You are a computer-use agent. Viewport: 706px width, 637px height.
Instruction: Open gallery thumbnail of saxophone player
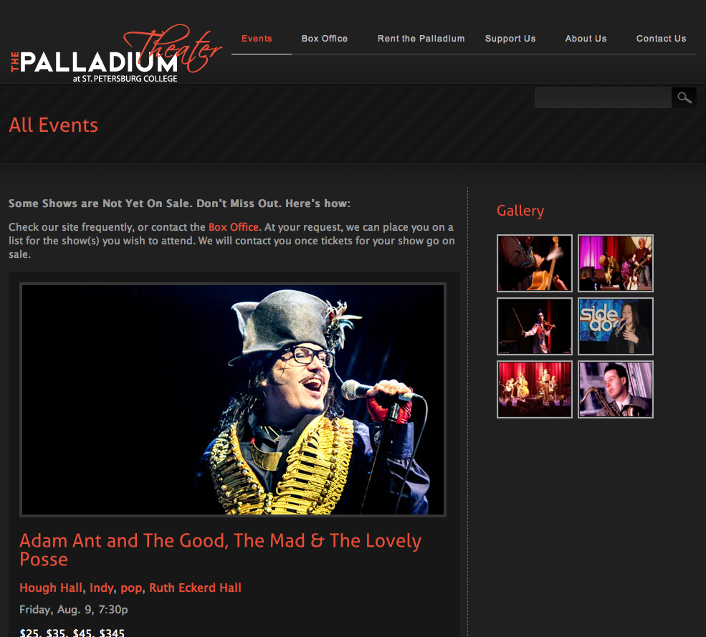616,389
